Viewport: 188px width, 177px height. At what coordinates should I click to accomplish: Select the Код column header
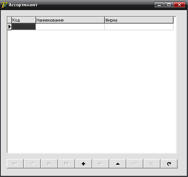(x=24, y=20)
